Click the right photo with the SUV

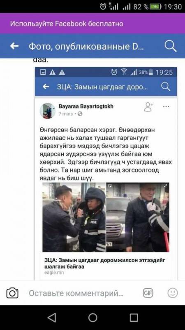pos(138,217)
